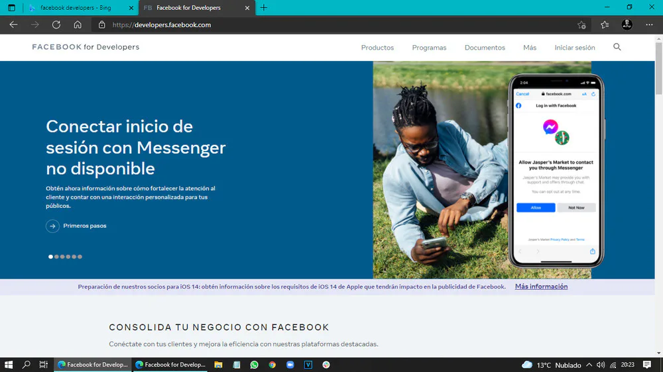Click the address bar URL field
663x372 pixels.
338,25
